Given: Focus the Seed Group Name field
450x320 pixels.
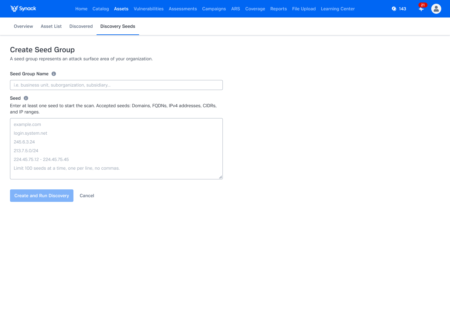Looking at the screenshot, I should tap(116, 85).
